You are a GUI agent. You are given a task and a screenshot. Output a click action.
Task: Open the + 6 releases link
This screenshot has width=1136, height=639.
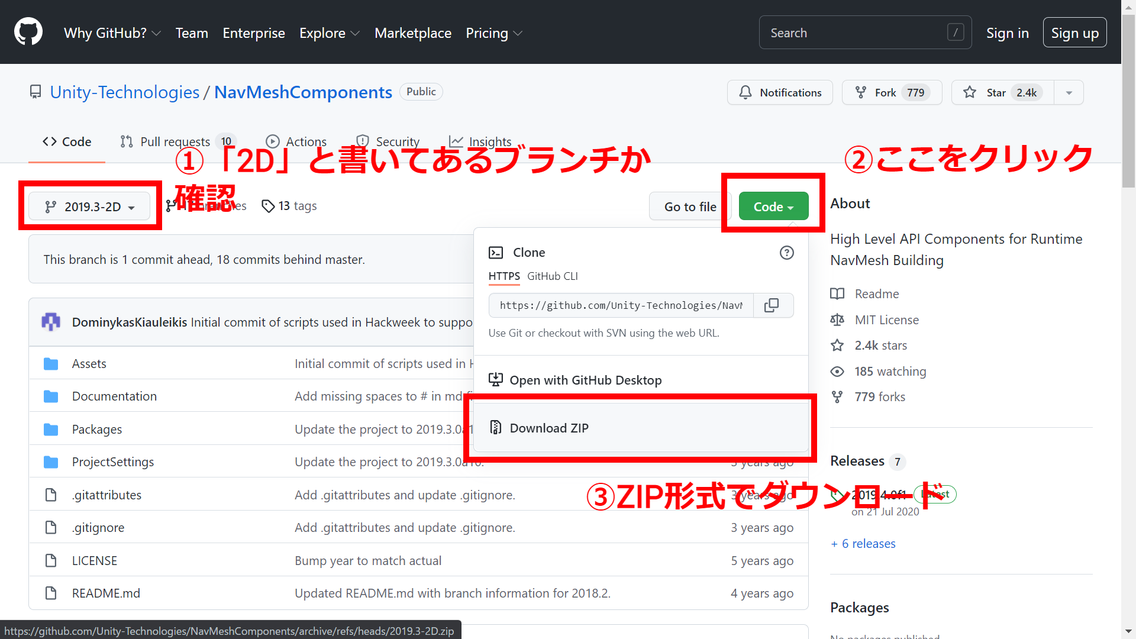click(863, 543)
